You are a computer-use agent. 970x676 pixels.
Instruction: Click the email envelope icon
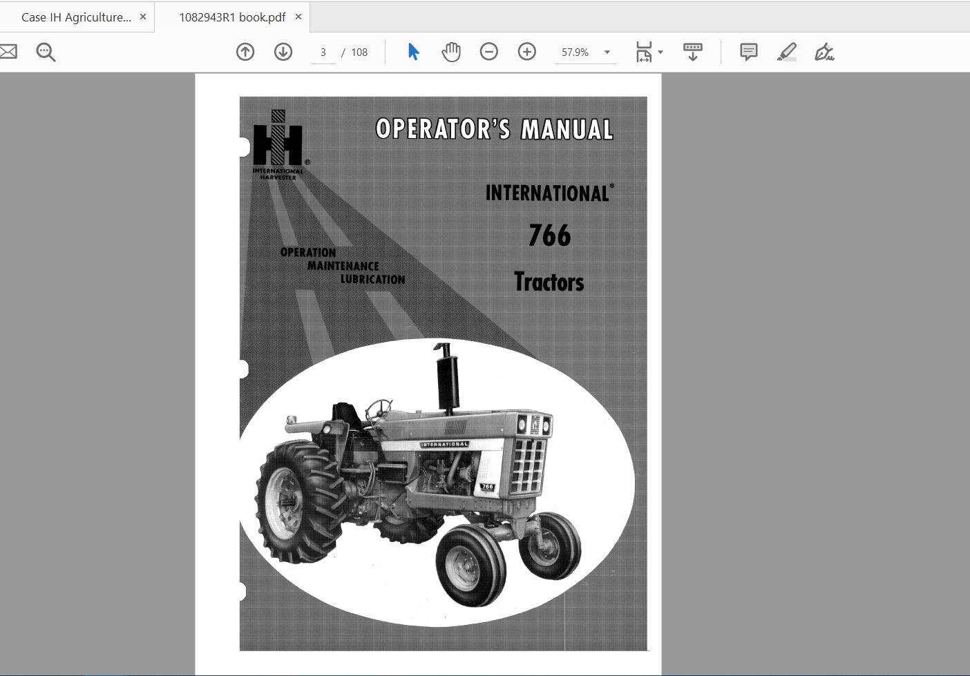pyautogui.click(x=8, y=52)
